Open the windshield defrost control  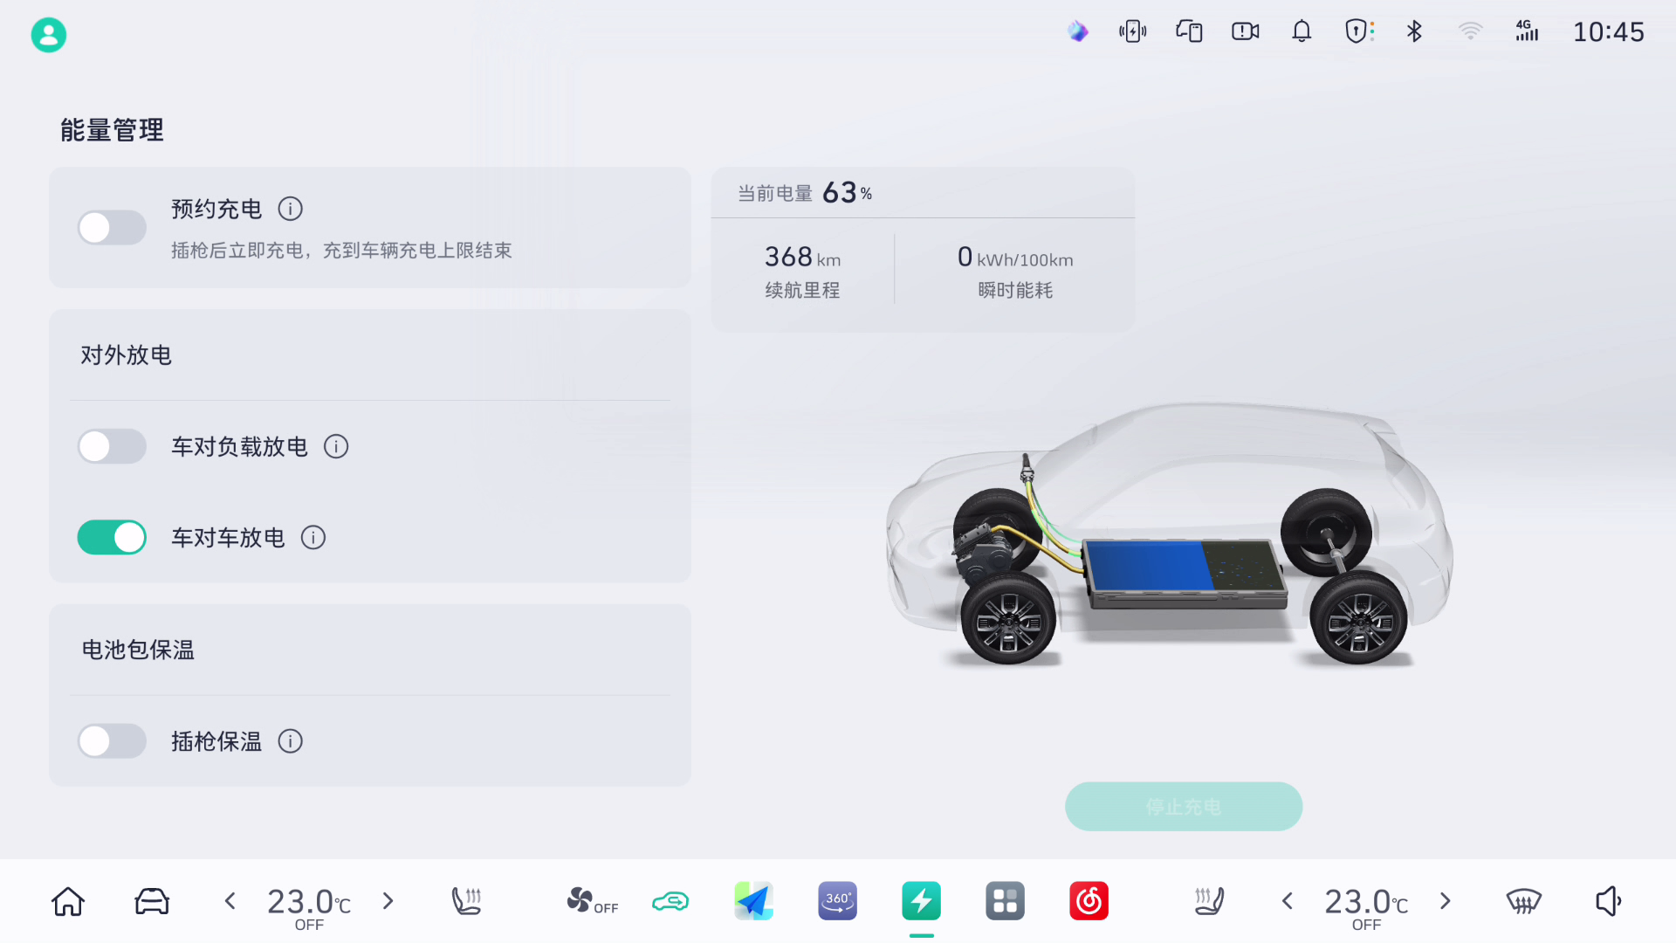point(1524,900)
